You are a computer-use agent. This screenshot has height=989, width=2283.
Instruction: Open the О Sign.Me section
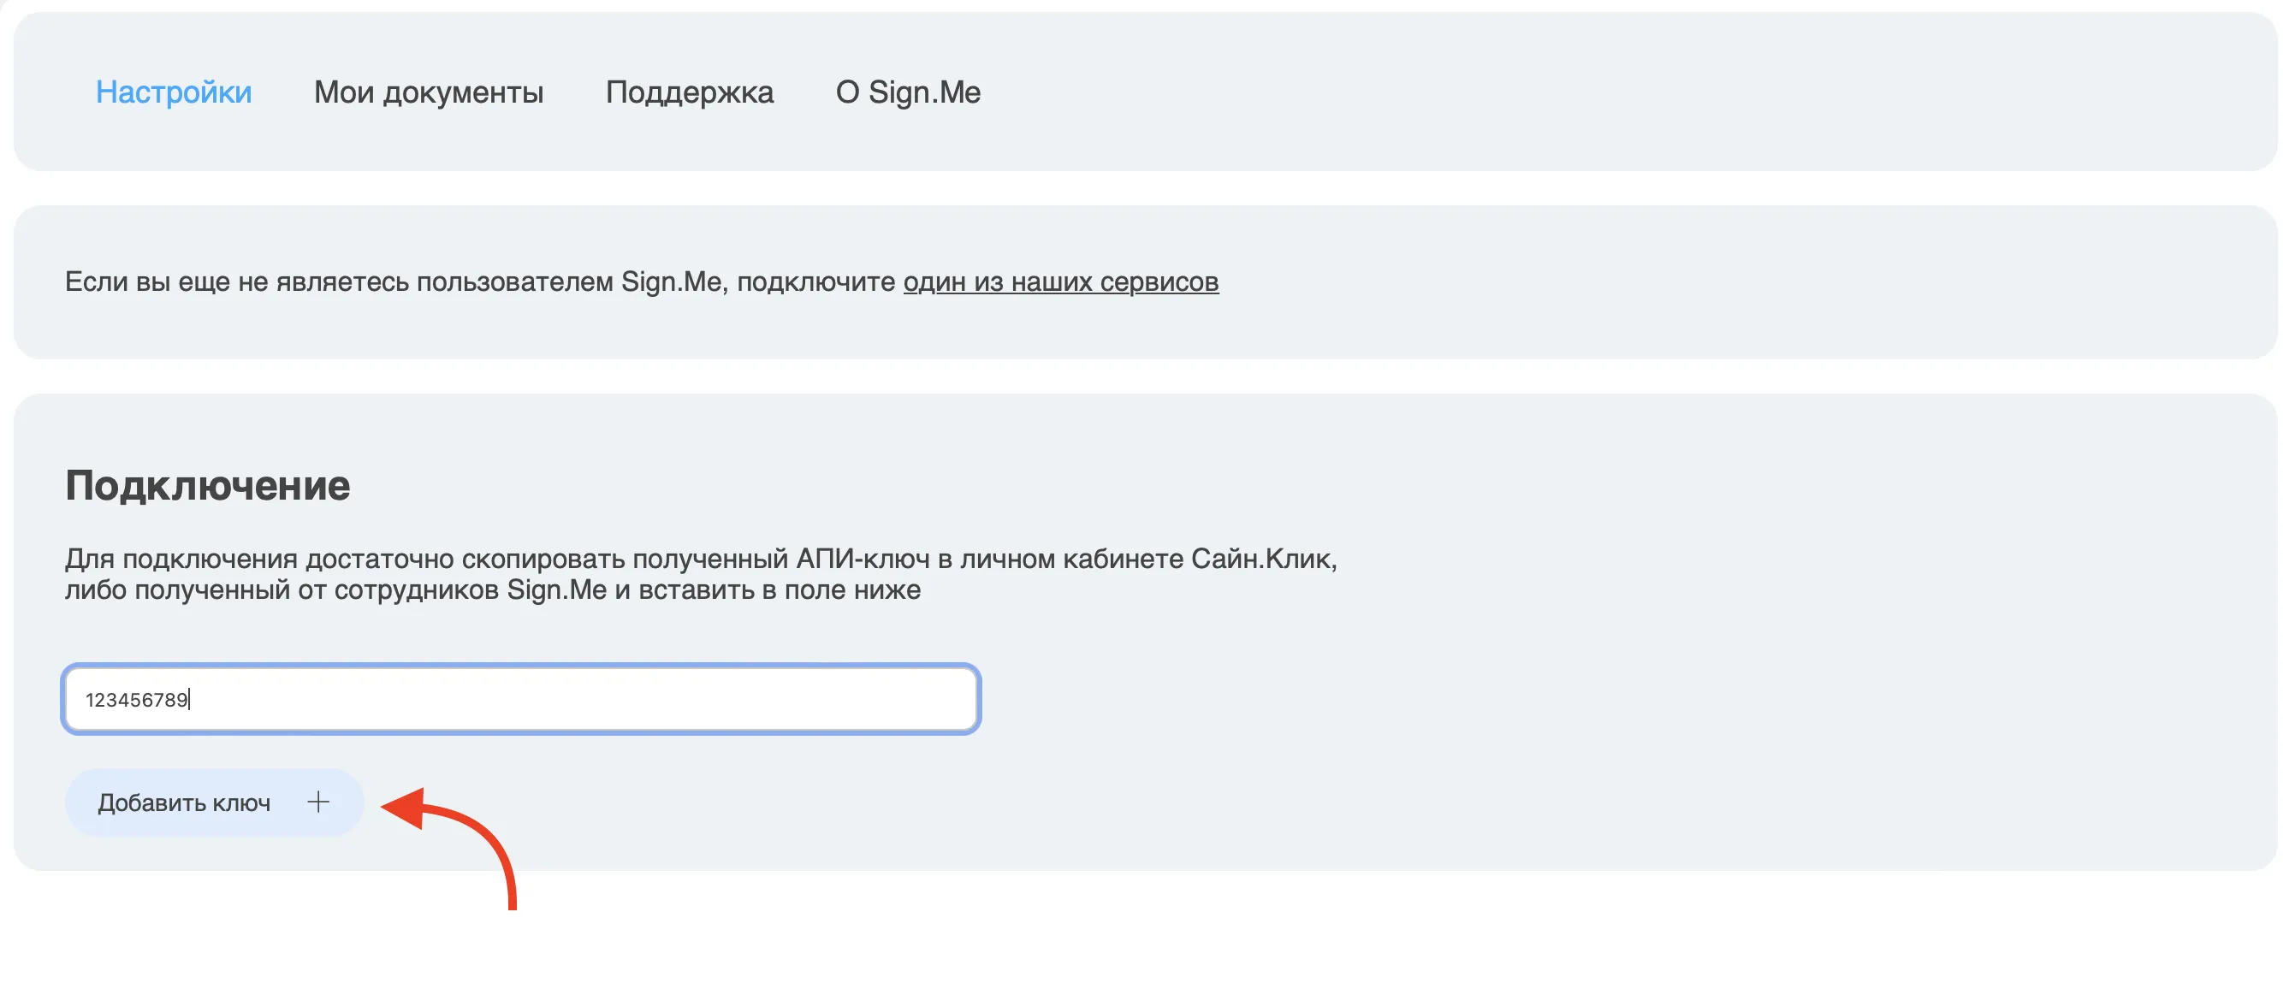tap(909, 92)
